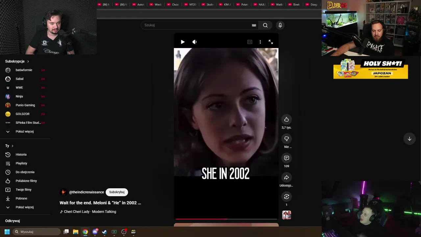Click the Wyszukaj taskbar search box
The image size is (421, 237).
tap(37, 232)
